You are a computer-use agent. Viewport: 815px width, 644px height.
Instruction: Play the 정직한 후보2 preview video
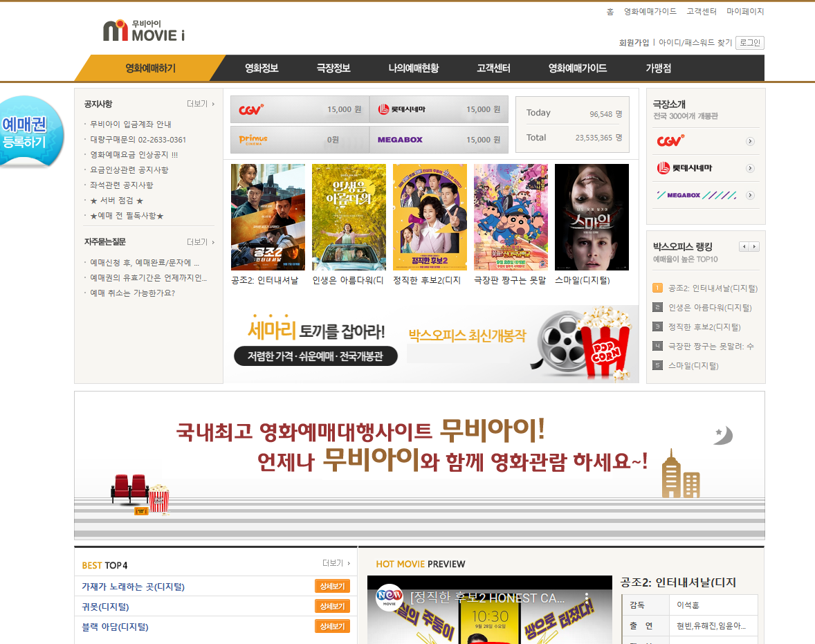click(490, 609)
